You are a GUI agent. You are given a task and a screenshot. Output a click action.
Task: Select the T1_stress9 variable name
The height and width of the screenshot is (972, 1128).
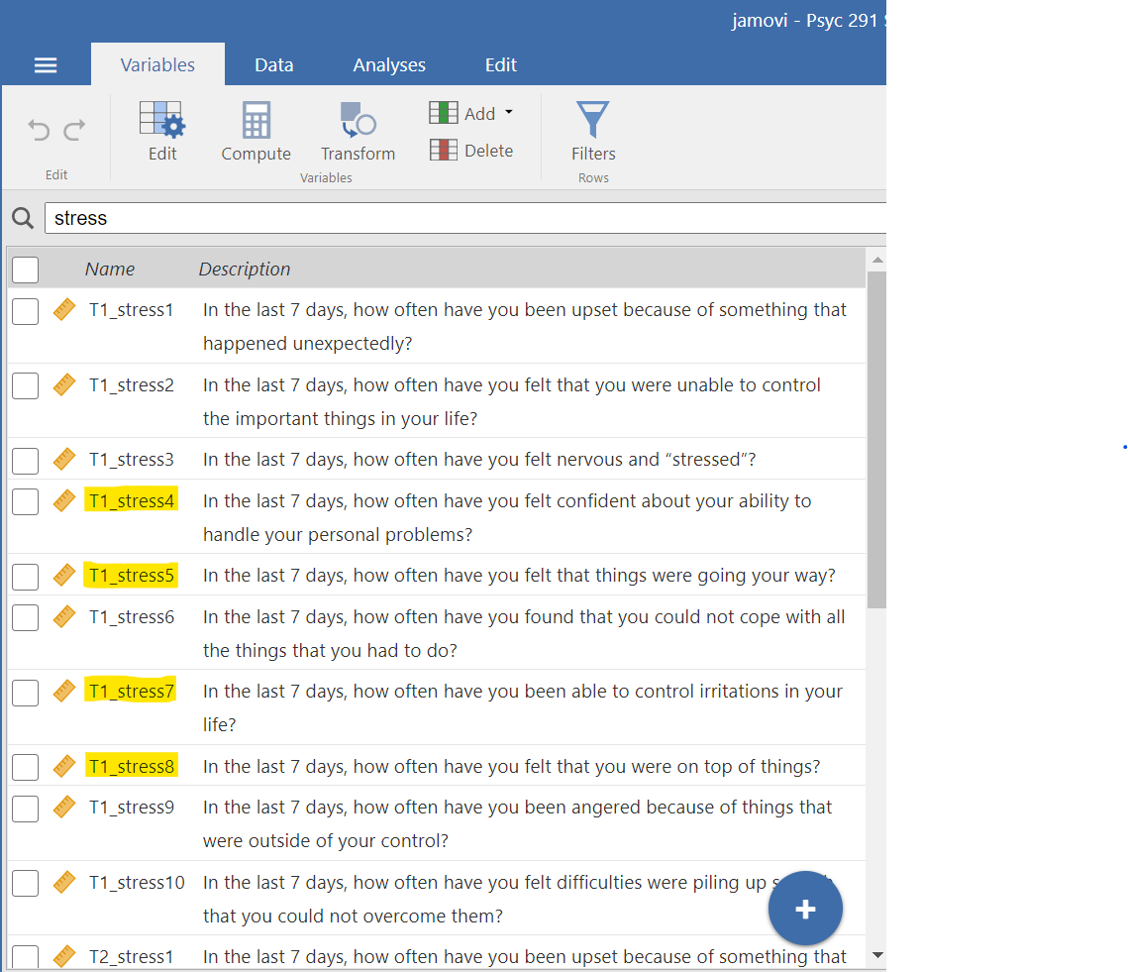[x=132, y=808]
